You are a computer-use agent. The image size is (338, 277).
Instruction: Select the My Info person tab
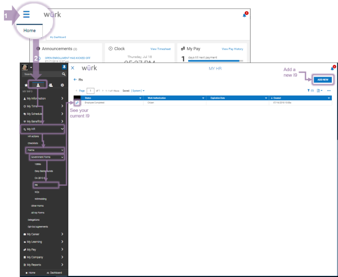(38, 85)
